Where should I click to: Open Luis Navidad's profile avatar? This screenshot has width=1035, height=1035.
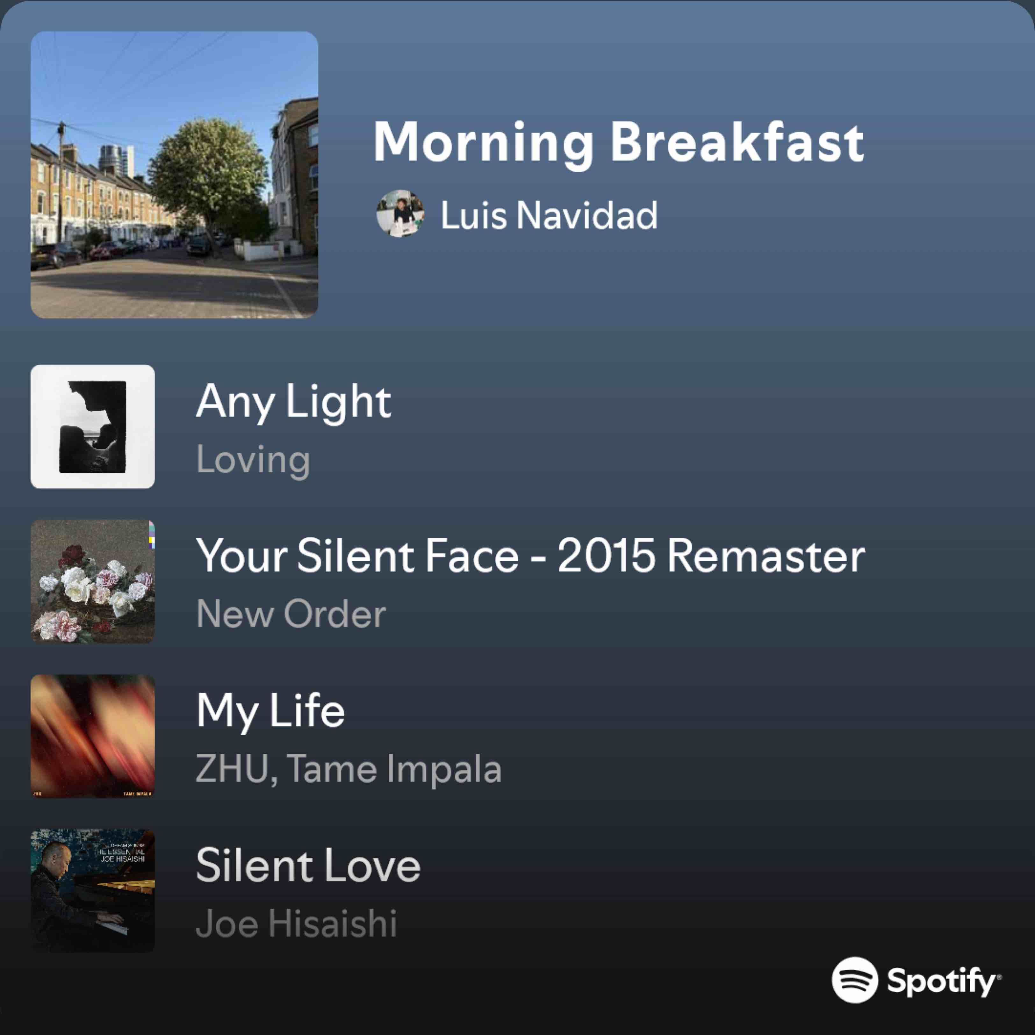click(400, 213)
